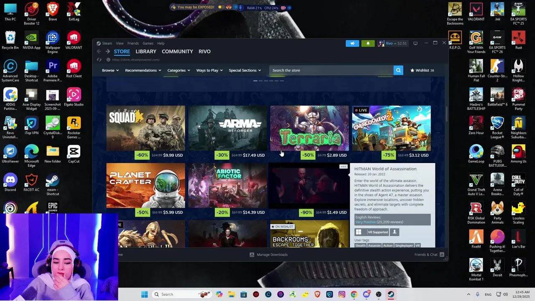Open the Arma Reforger sale card
Screen dimensions: 535x301
point(227,133)
